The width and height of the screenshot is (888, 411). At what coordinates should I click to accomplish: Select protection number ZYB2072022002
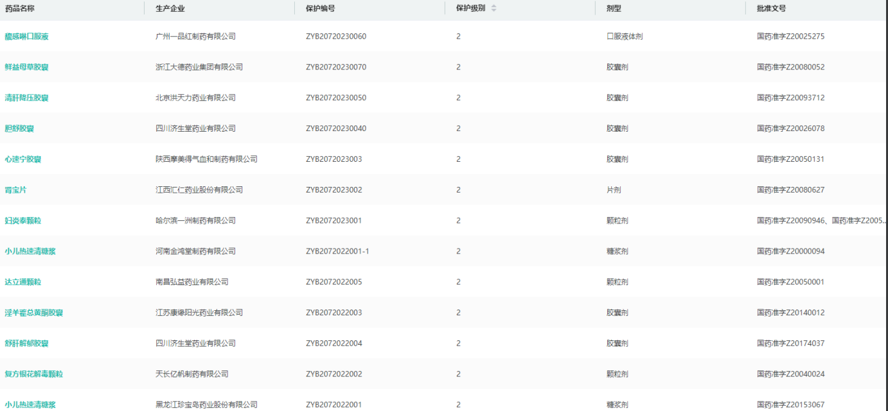(x=334, y=374)
